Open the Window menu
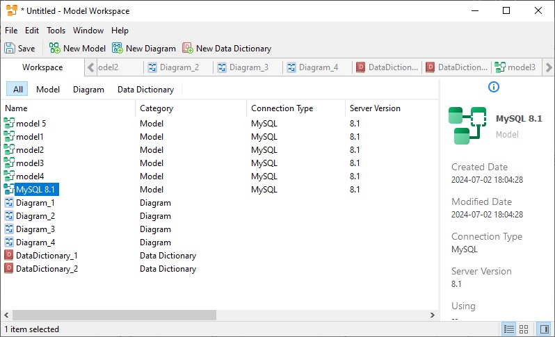 pyautogui.click(x=88, y=31)
